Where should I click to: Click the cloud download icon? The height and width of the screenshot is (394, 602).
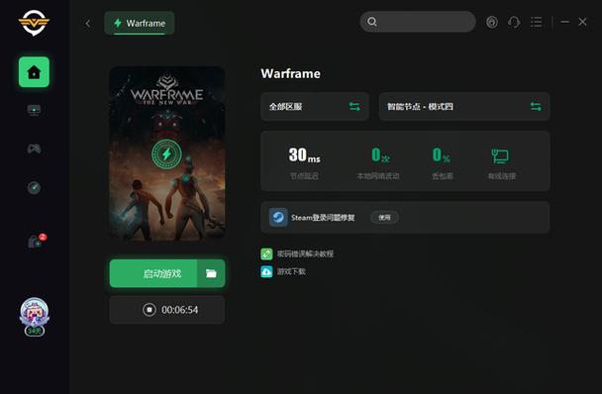click(x=266, y=271)
